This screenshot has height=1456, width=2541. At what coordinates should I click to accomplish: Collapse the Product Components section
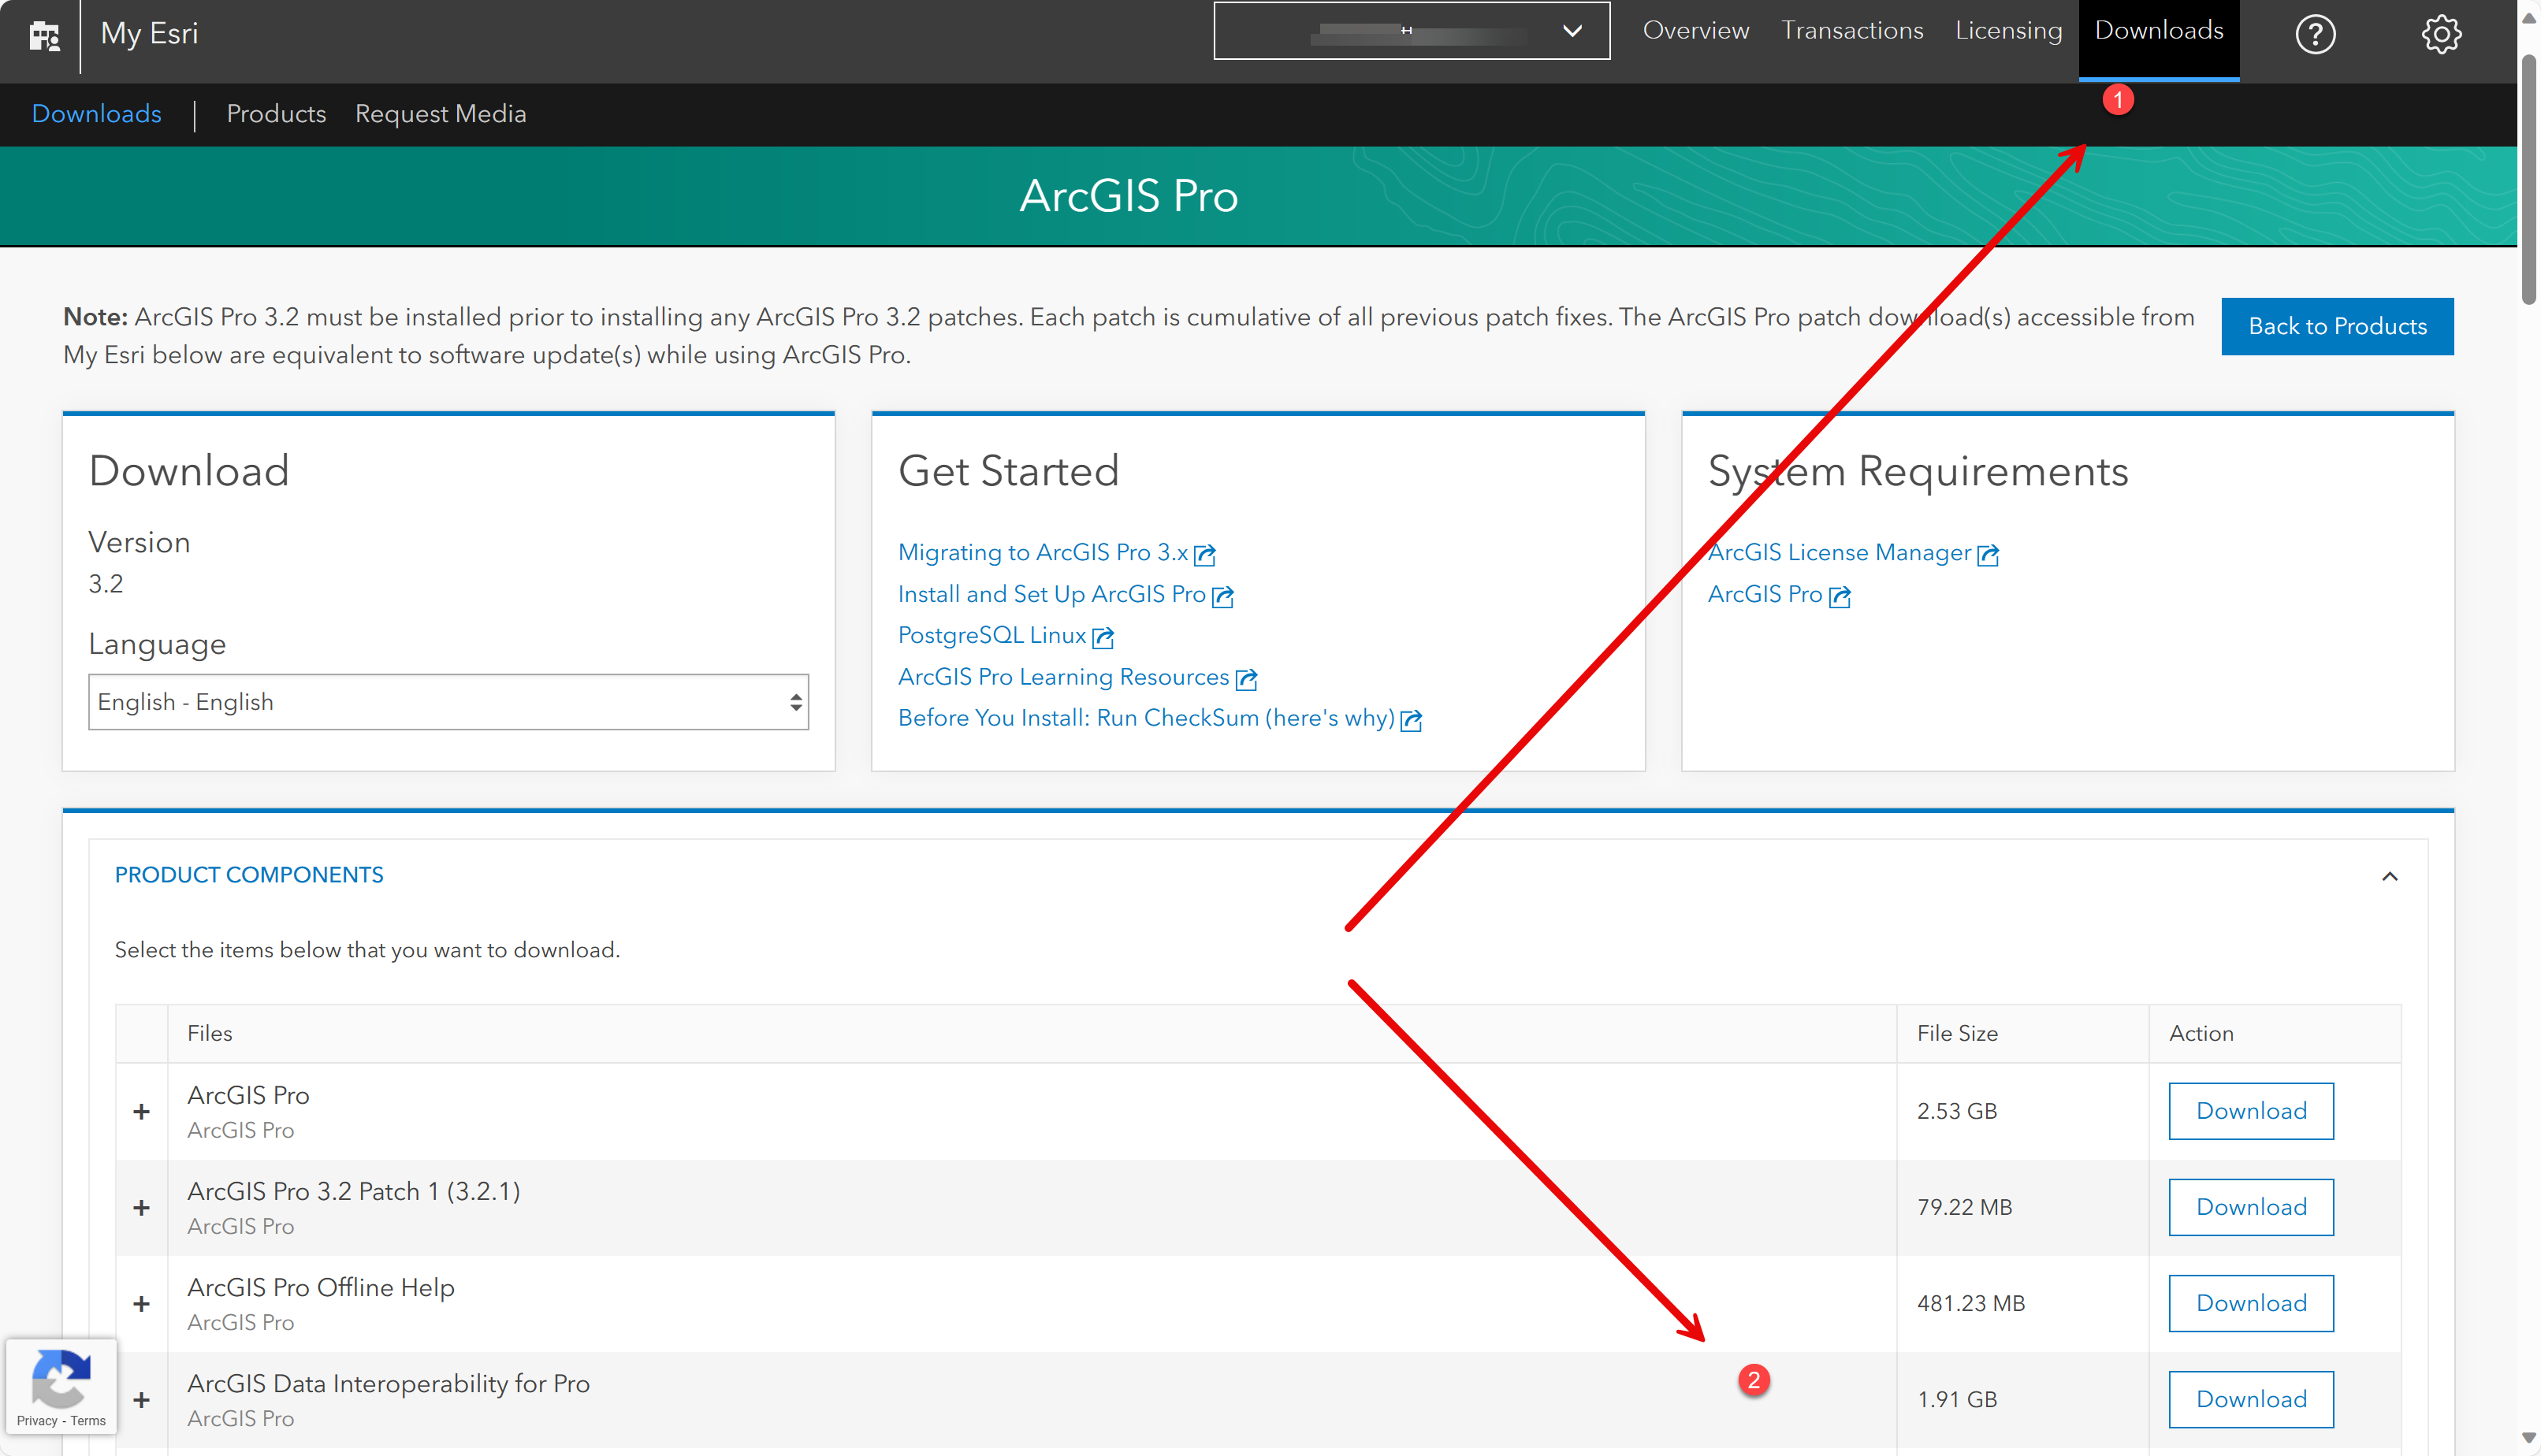coord(2391,876)
